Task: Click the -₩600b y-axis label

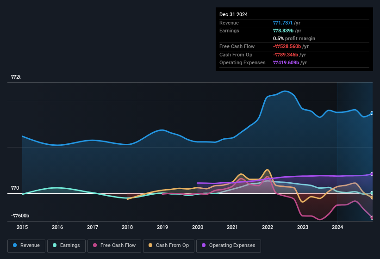Action: [x=20, y=216]
